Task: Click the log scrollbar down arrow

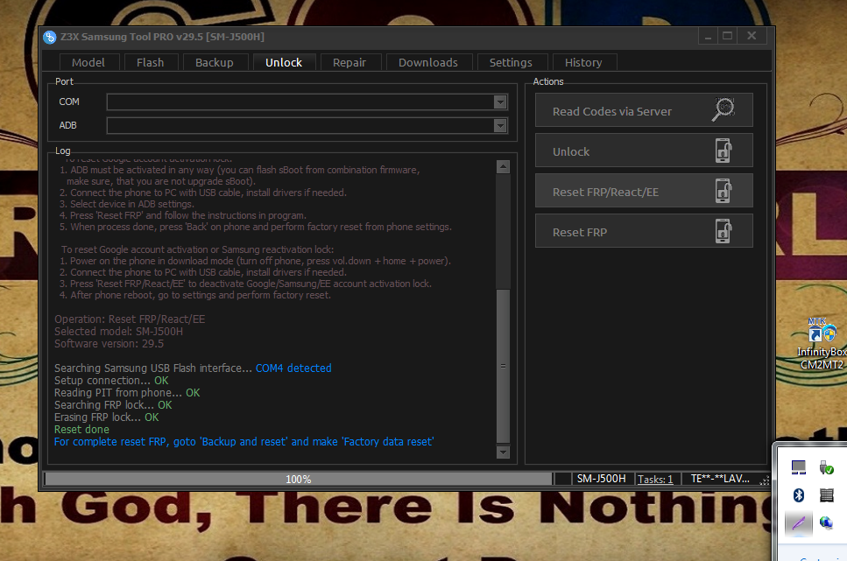Action: click(x=503, y=452)
